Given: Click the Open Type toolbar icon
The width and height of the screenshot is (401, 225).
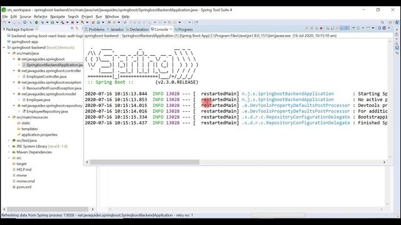Looking at the screenshot, I should pos(108,22).
